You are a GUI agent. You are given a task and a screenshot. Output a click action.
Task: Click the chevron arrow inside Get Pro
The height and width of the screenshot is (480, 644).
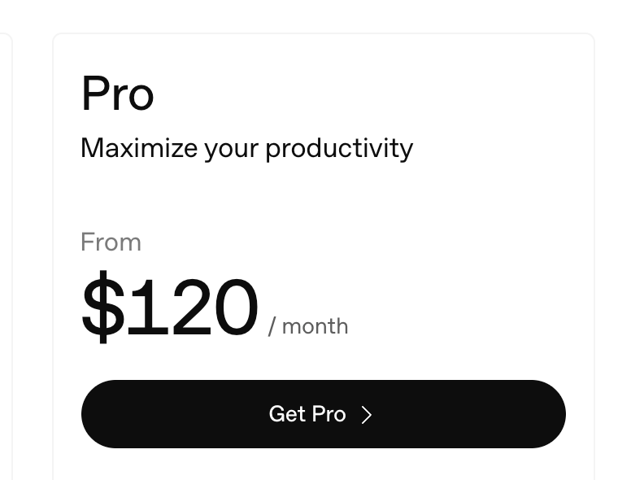coord(367,415)
